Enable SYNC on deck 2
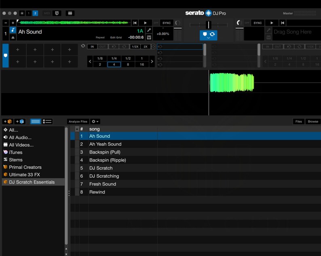The image size is (321, 256). point(258,23)
